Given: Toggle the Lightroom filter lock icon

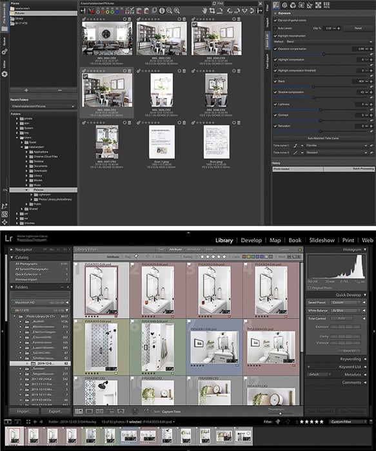Looking at the screenshot, I should pos(300,249).
